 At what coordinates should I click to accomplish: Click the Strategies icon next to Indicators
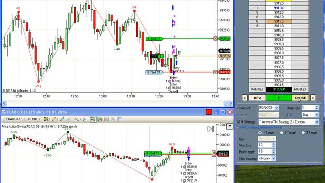106,119
